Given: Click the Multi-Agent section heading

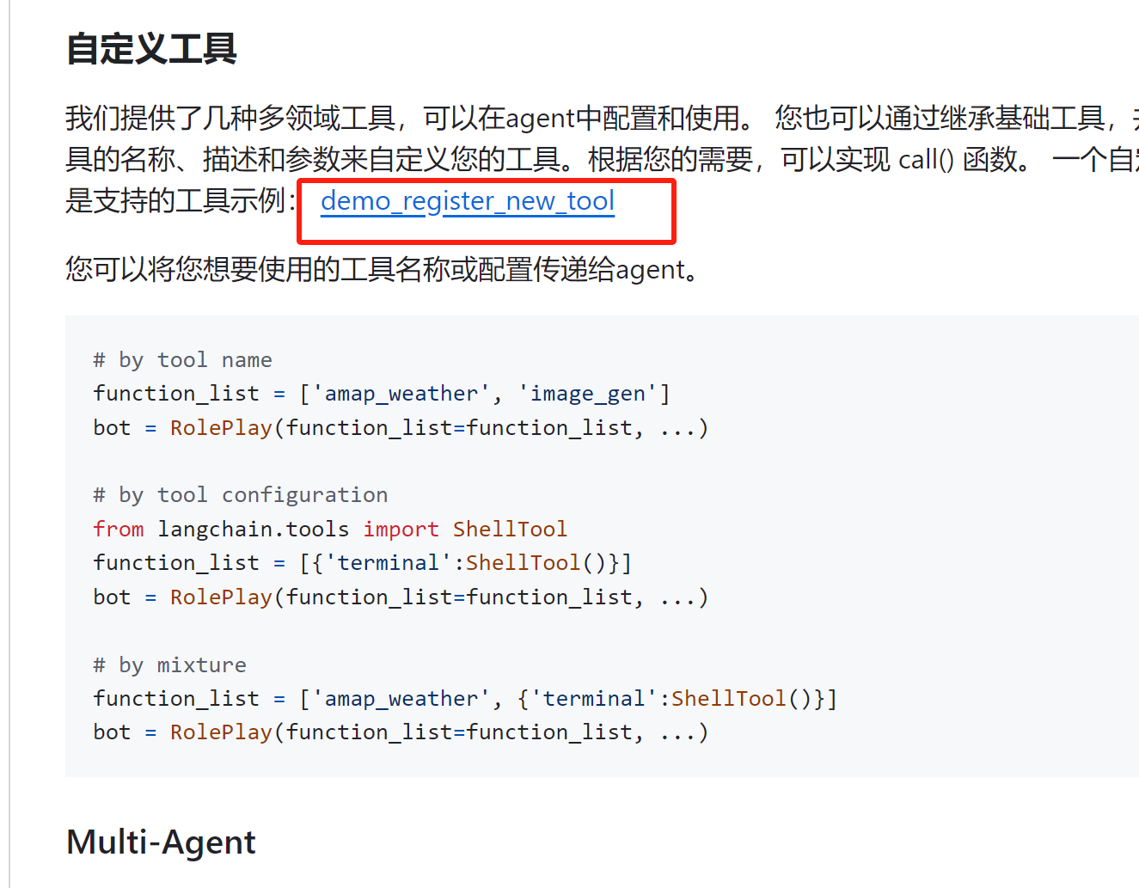Looking at the screenshot, I should 161,842.
